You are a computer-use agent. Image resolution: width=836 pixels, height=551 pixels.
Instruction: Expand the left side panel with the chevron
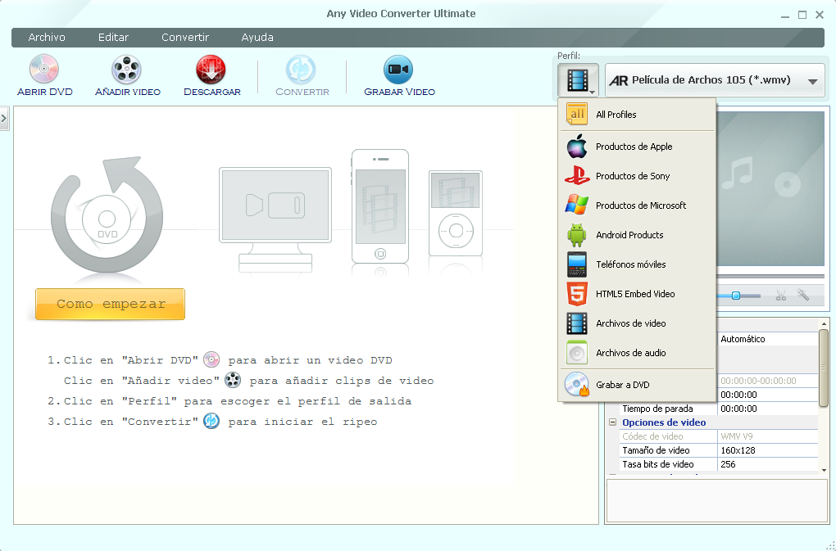click(x=5, y=118)
